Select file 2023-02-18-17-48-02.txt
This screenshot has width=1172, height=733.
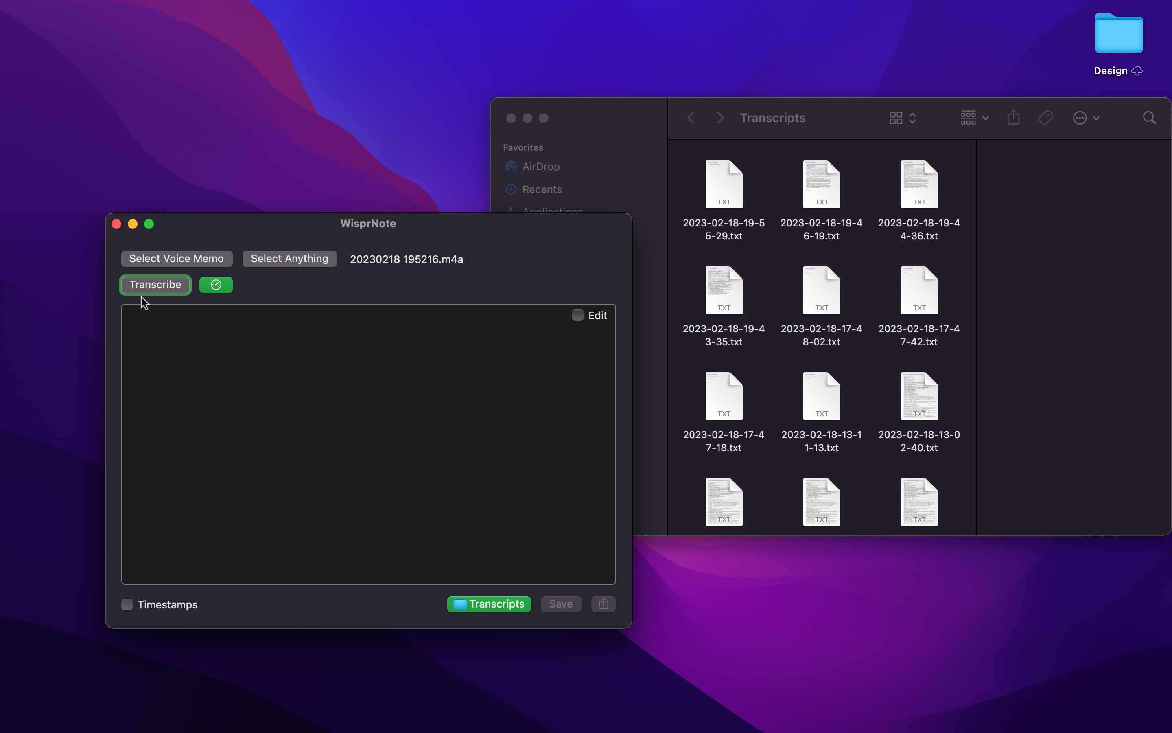[x=821, y=306]
